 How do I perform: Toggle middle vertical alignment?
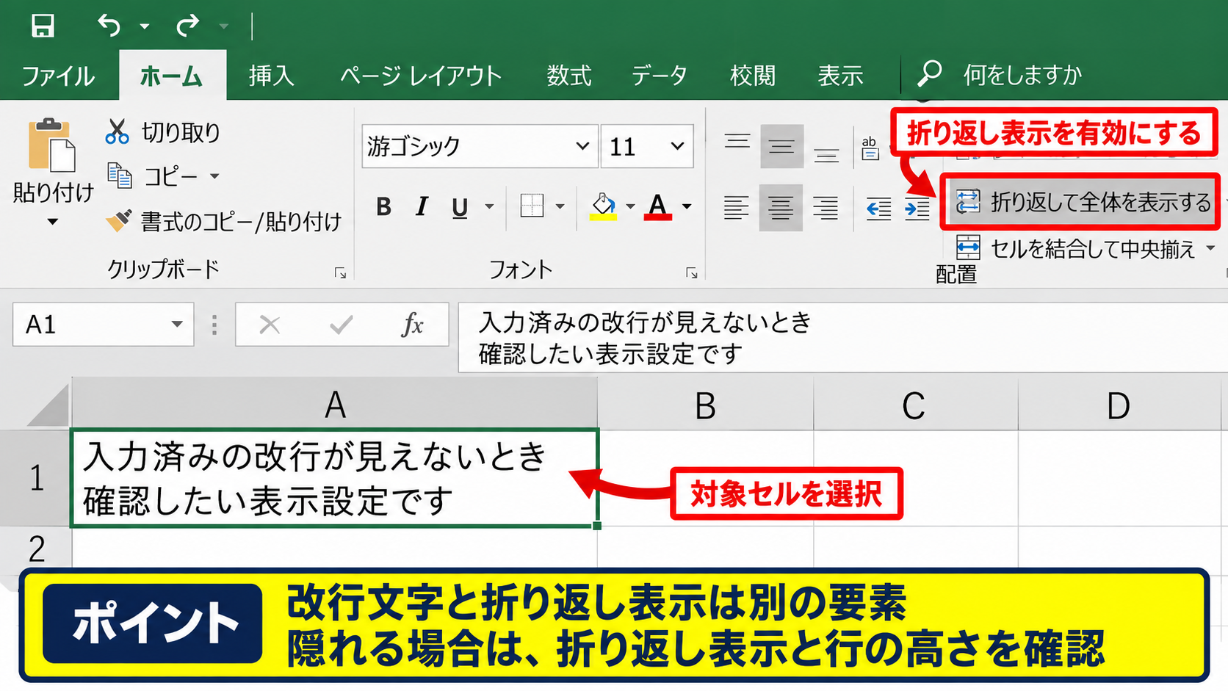click(x=781, y=146)
